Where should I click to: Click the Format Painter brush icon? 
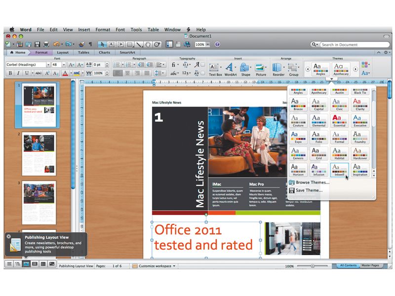pos(81,44)
